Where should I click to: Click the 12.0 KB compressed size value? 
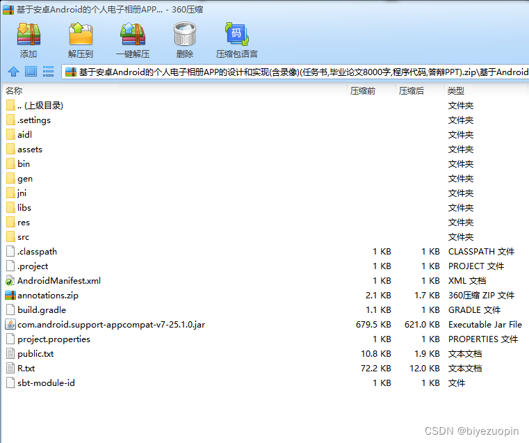coord(425,369)
